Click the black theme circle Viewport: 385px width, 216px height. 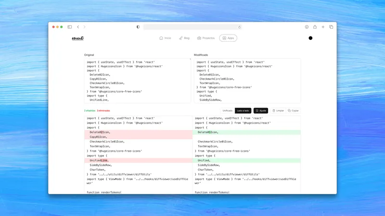pos(310,38)
